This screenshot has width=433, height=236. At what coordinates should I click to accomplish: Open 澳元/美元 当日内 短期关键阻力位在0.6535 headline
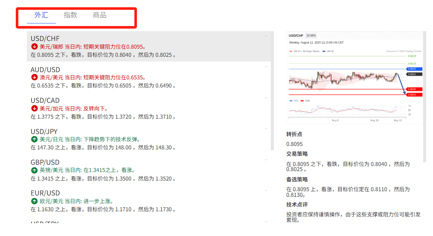pyautogui.click(x=93, y=77)
